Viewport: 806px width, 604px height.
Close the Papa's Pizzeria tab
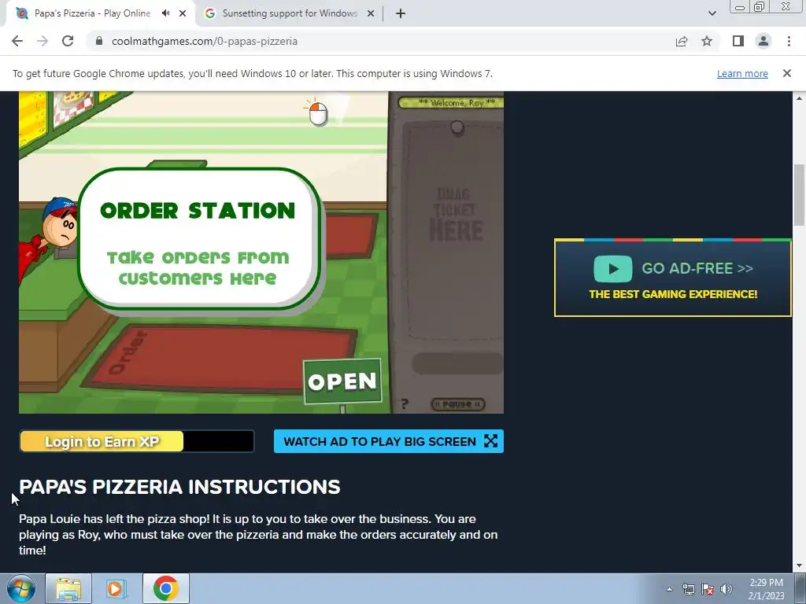[183, 13]
